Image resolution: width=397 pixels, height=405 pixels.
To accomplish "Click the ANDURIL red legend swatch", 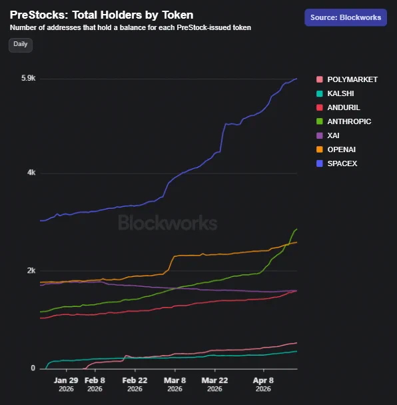I will pyautogui.click(x=320, y=107).
